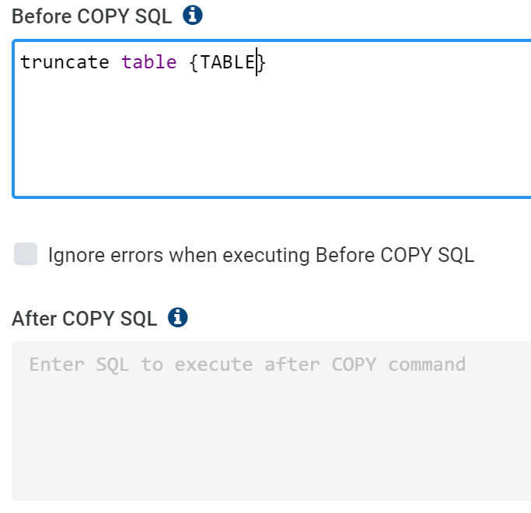Screen dimensions: 531x513
Task: Click the 'Enter SQL to execute' placeholder text
Action: point(141,365)
